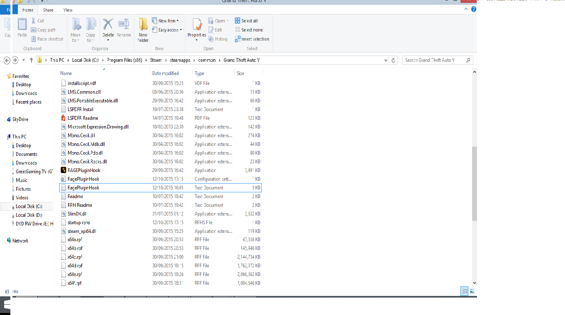
Task: Click Select none in the ribbon
Action: (x=248, y=30)
